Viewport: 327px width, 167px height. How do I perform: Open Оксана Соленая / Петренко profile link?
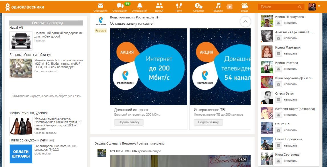coord(115,143)
